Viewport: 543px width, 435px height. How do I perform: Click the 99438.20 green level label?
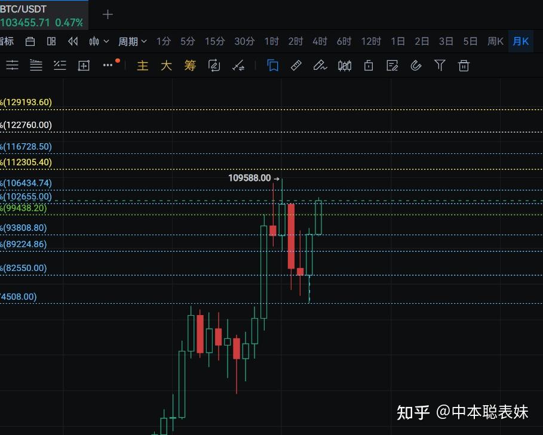pyautogui.click(x=23, y=208)
